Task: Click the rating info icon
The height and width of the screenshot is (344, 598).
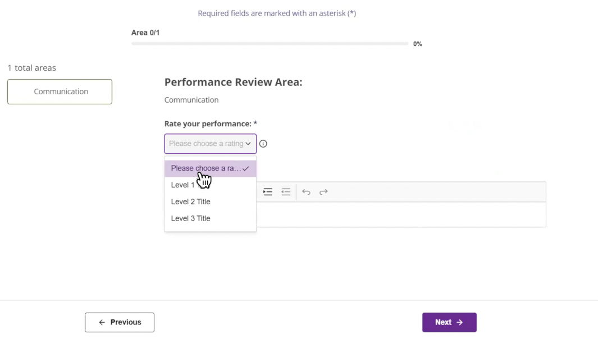Action: coord(263,144)
